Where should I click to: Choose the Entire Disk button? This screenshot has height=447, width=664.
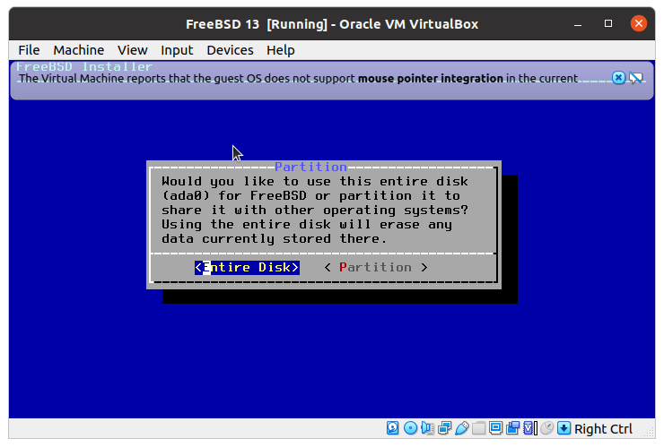pos(247,267)
